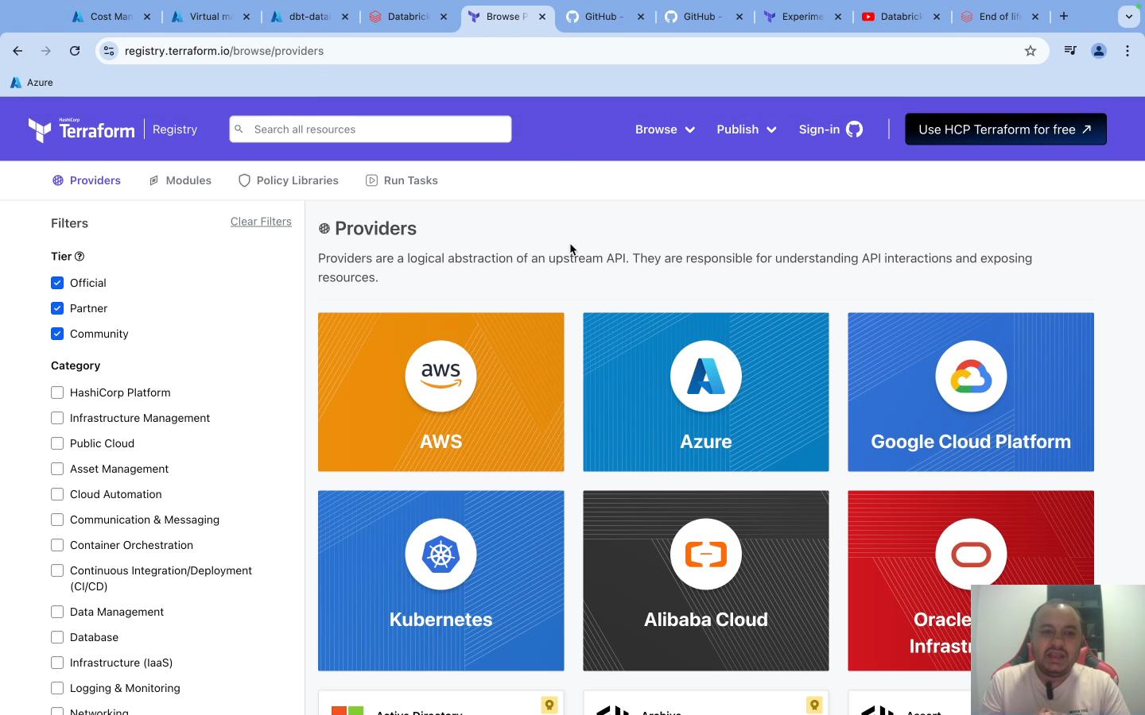Check Continuous Integration/Deployment category
The image size is (1145, 715).
click(x=57, y=570)
